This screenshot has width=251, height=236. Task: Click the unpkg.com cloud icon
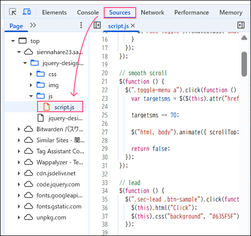pyautogui.click(x=29, y=217)
